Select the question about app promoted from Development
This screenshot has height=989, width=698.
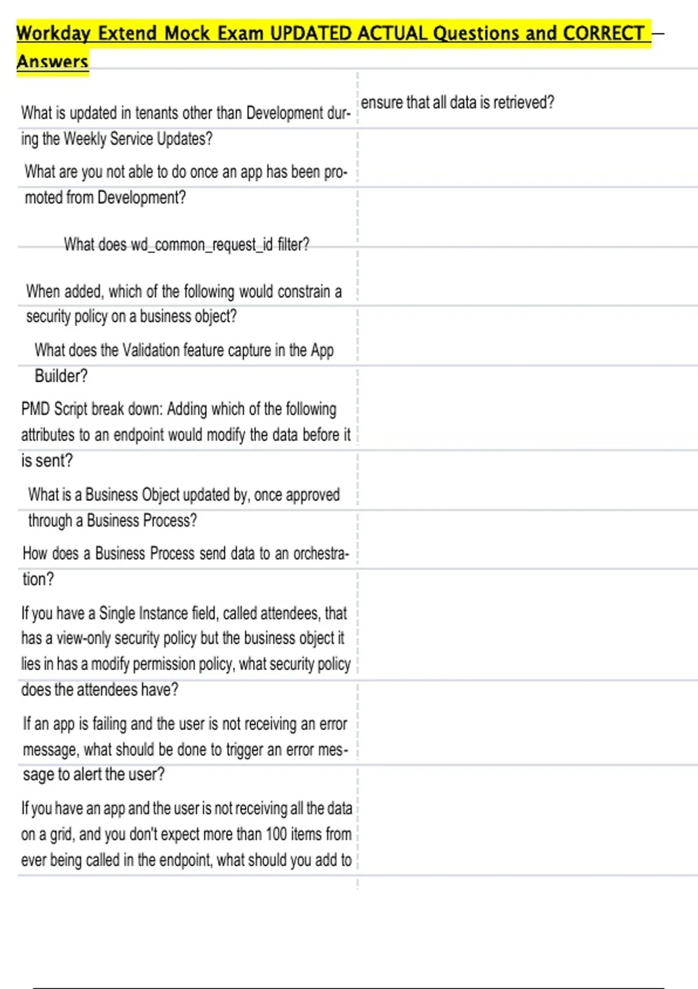click(x=185, y=184)
